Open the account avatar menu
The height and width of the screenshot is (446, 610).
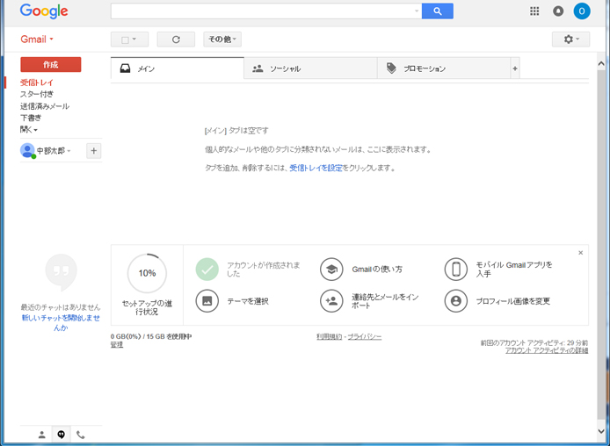coord(582,11)
